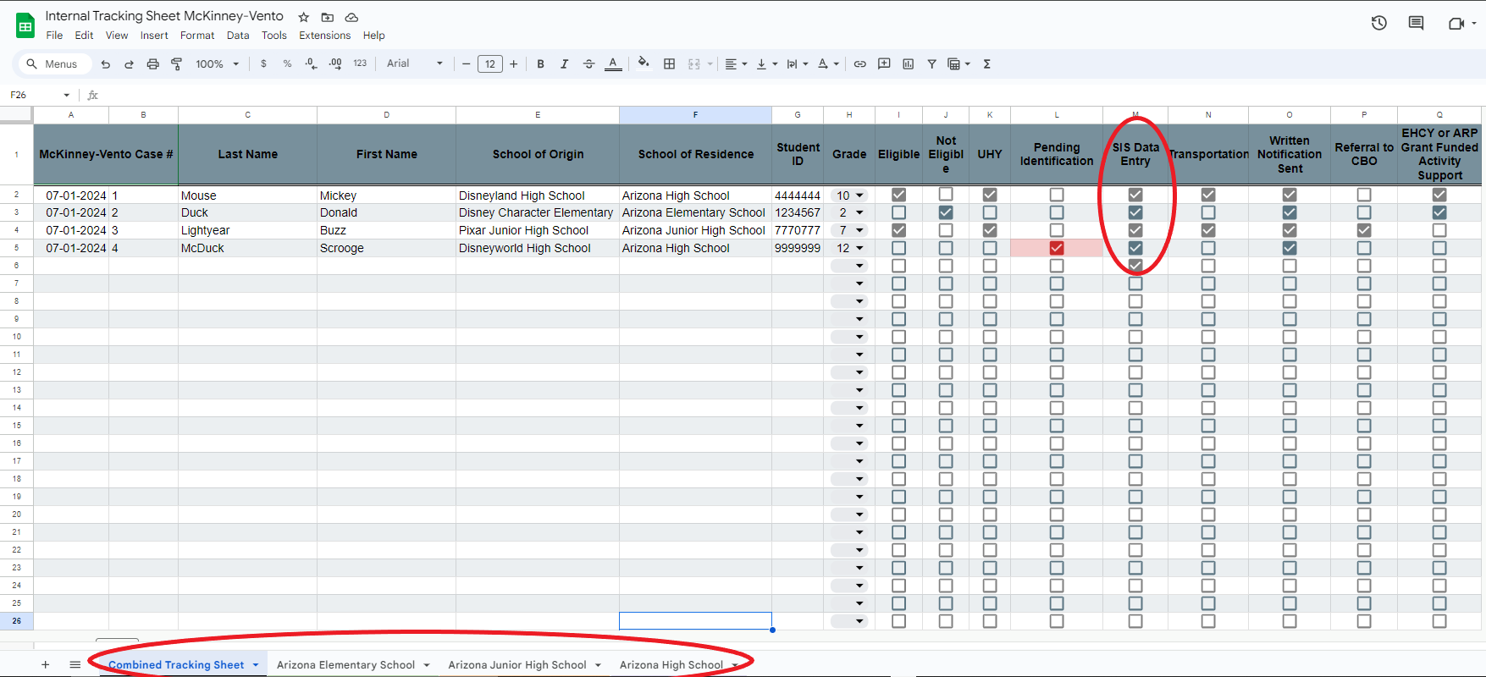The image size is (1486, 677).
Task: Open more number formats 123 button
Action: click(360, 64)
